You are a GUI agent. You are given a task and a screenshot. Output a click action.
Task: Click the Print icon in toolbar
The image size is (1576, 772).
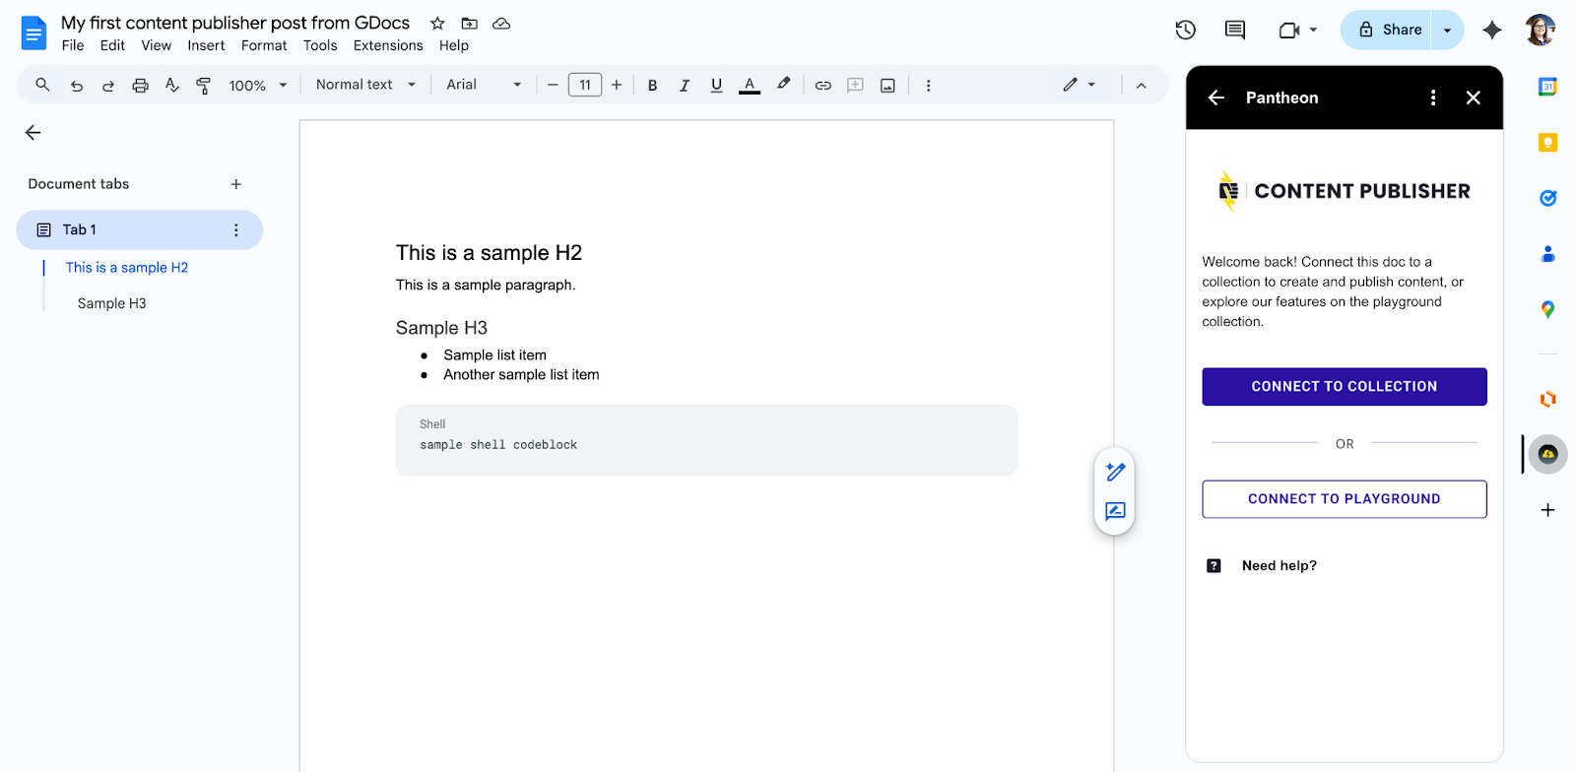click(x=140, y=86)
